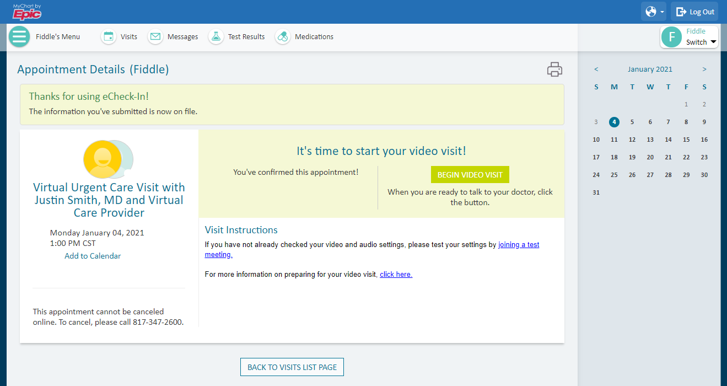The width and height of the screenshot is (727, 386).
Task: Open Messages envelope icon
Action: tap(155, 37)
